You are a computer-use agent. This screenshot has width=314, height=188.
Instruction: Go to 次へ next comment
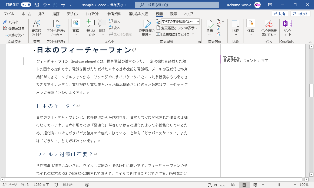coord(114,28)
